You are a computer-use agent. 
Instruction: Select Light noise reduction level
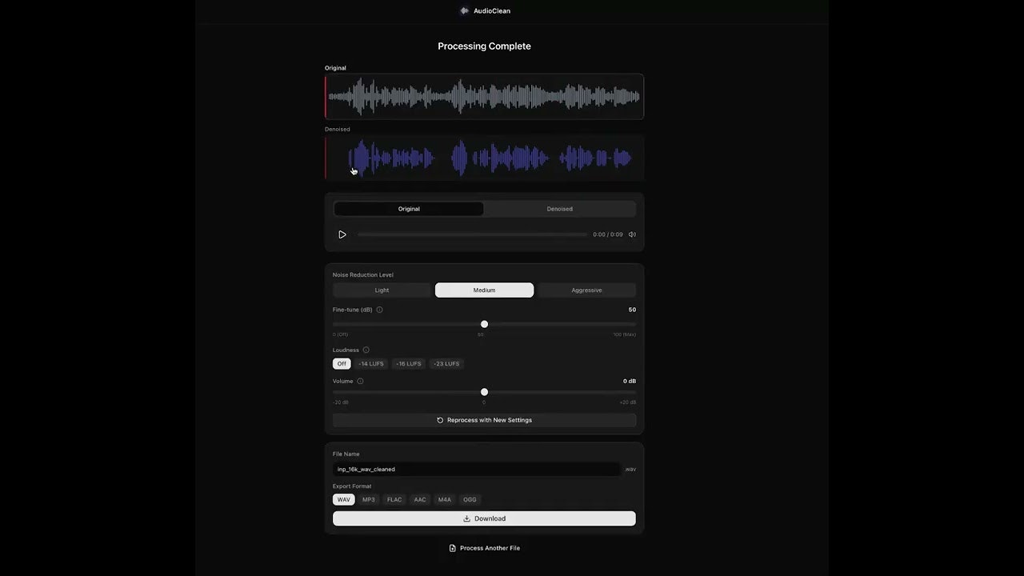[382, 290]
